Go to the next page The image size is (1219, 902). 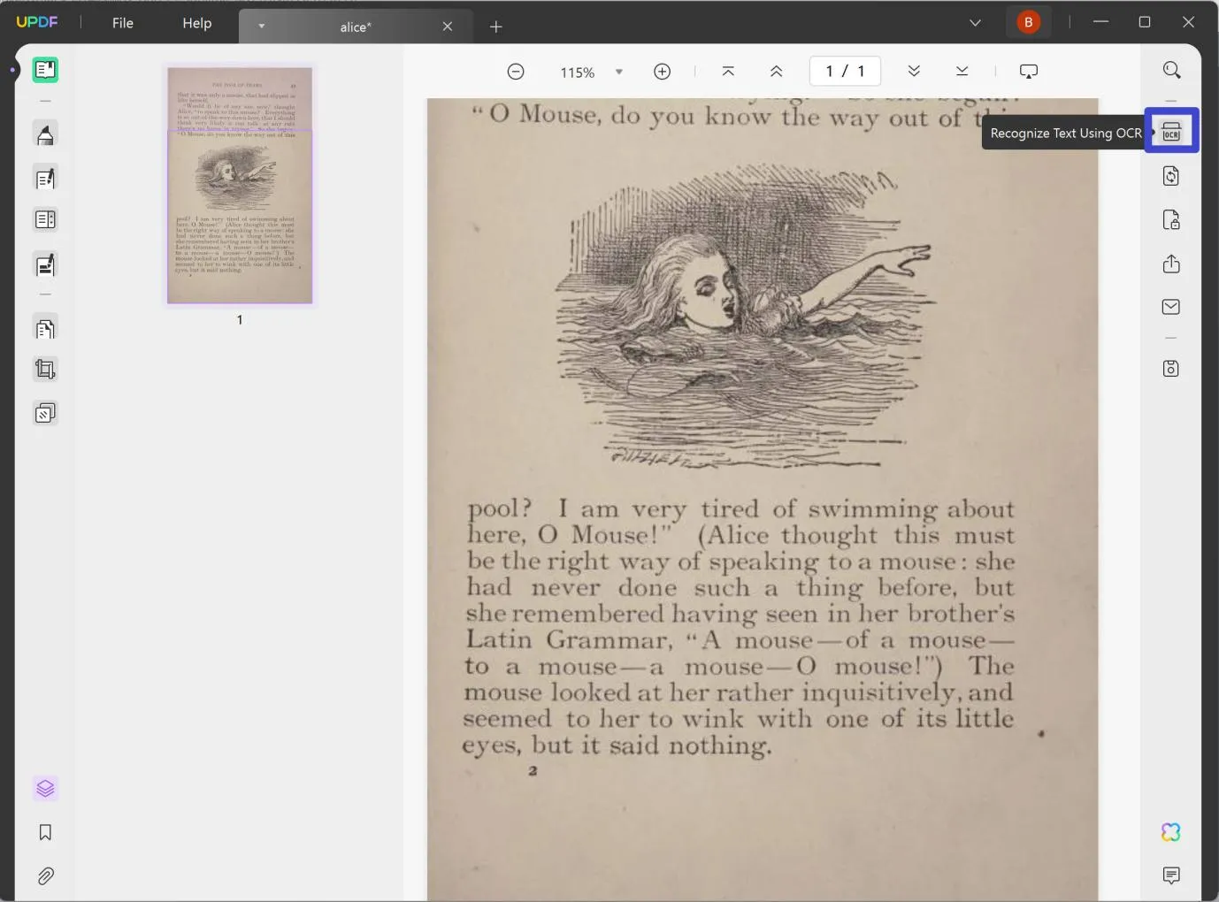coord(914,72)
